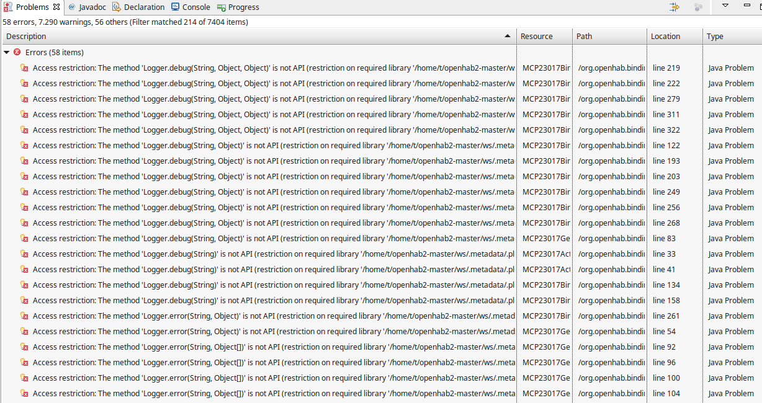Click the Java Problem type cell on line 100 row

click(731, 378)
